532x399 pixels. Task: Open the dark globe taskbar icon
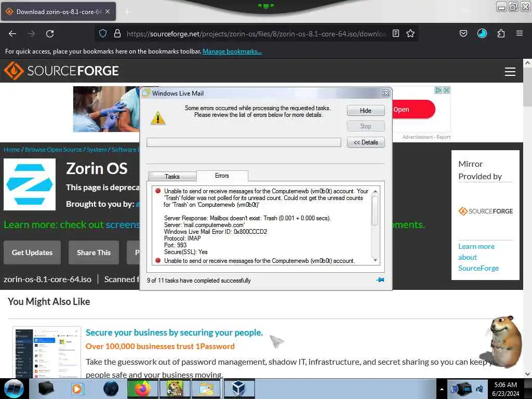coord(111,389)
